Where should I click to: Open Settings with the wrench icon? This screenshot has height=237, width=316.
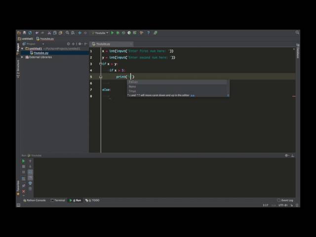click(142, 33)
